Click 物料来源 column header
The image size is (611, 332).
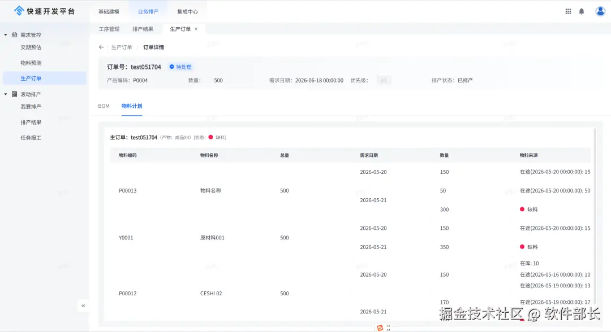click(x=528, y=155)
